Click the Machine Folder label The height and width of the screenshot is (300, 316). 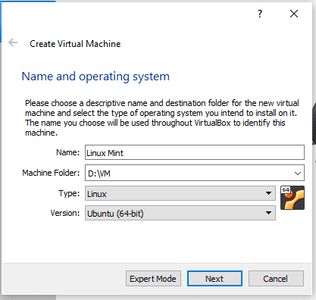click(x=51, y=173)
